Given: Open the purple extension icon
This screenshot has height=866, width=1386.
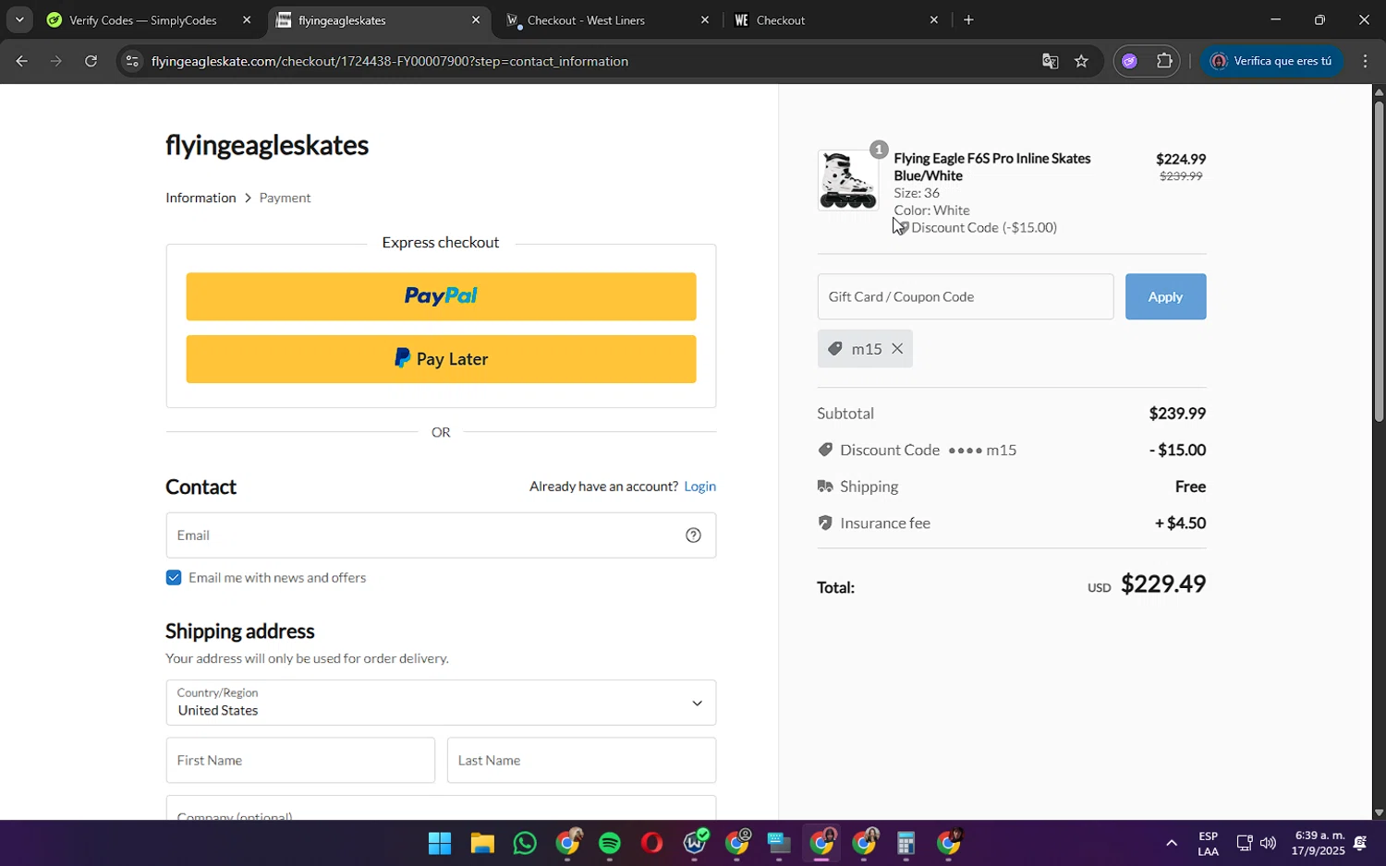Looking at the screenshot, I should pos(1129,62).
